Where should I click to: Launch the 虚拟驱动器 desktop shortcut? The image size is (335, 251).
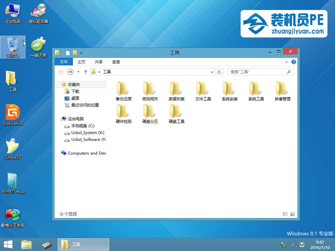click(x=38, y=14)
